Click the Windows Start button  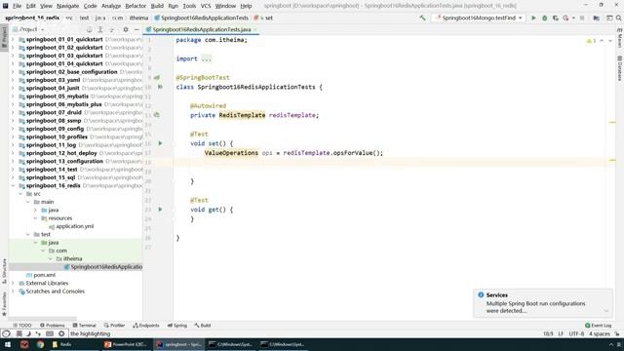click(x=8, y=344)
